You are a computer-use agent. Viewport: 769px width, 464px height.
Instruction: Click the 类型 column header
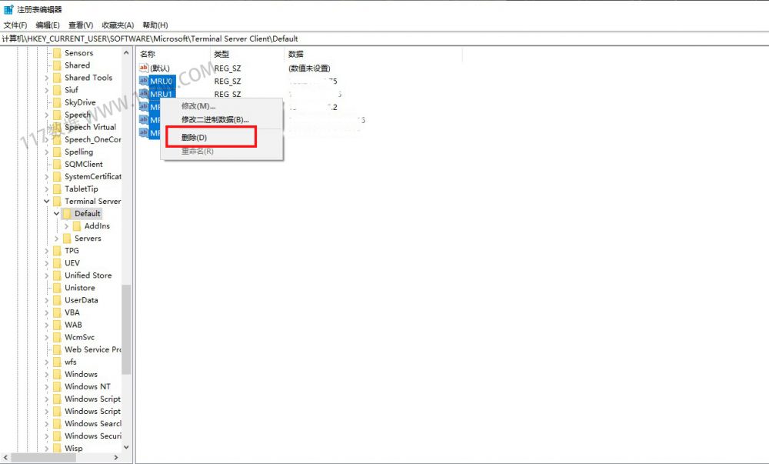click(222, 54)
